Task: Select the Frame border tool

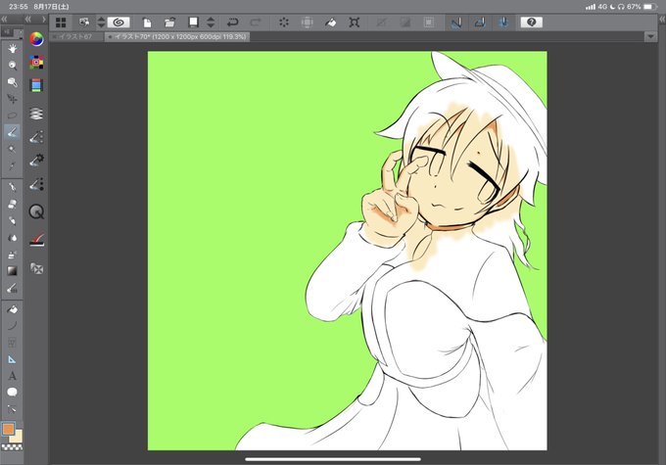Action: 13,343
